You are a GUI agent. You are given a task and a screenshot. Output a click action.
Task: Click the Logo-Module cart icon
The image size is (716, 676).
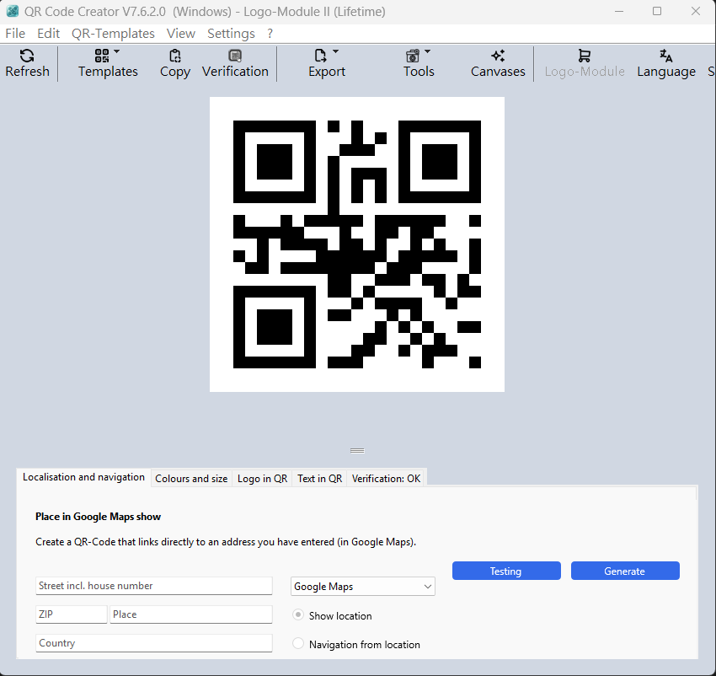tap(584, 56)
